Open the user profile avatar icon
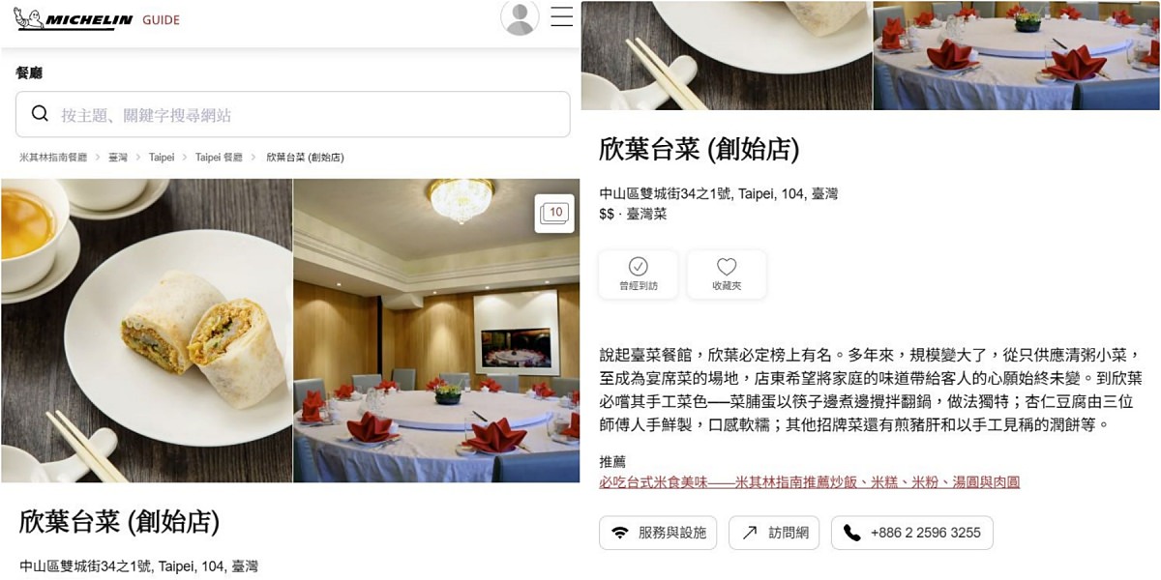The image size is (1161, 580). point(520,17)
